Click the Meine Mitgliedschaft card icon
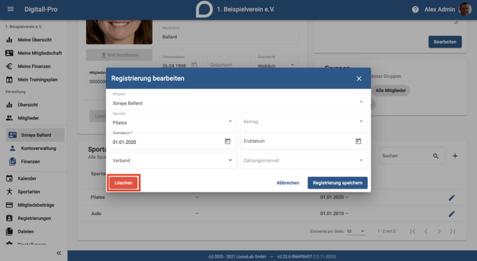Screen dimensions: 477x261 click(10, 53)
